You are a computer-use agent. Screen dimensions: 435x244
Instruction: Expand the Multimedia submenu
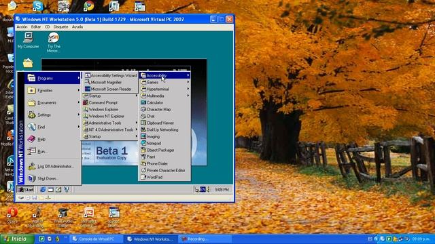click(164, 96)
